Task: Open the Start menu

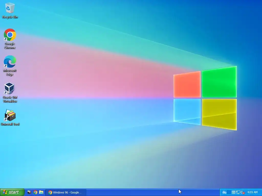Action: coord(12,192)
